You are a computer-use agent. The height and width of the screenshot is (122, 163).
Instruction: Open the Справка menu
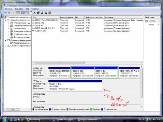click(35, 9)
